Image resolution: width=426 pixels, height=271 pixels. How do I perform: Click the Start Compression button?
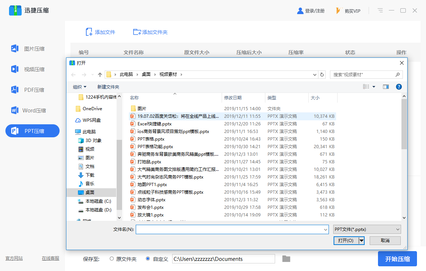tap(397, 259)
